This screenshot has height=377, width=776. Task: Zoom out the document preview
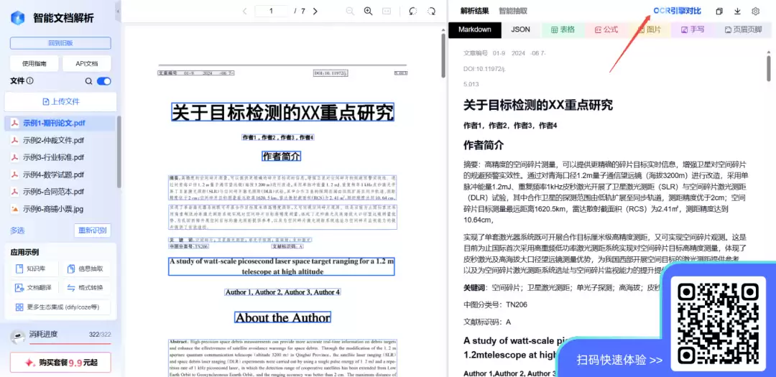tap(350, 11)
